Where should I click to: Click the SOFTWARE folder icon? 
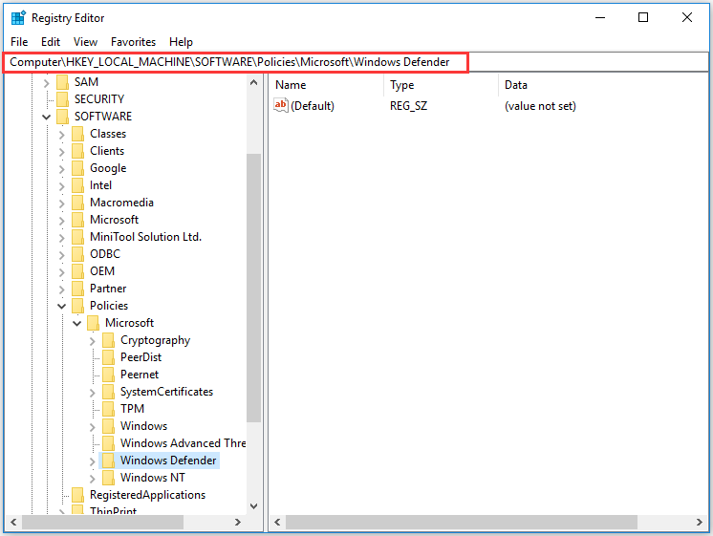(62, 117)
